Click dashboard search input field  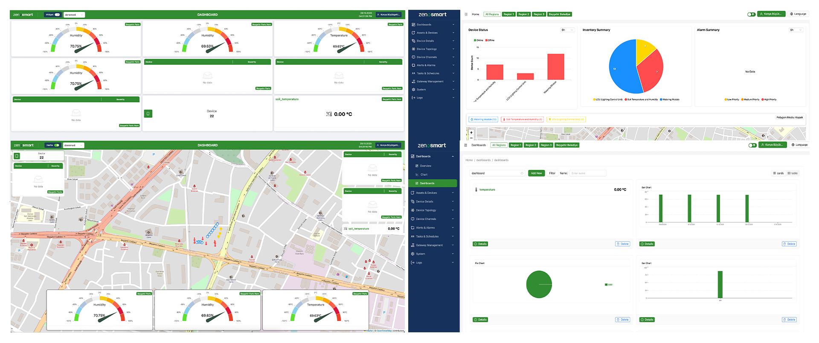(x=497, y=173)
